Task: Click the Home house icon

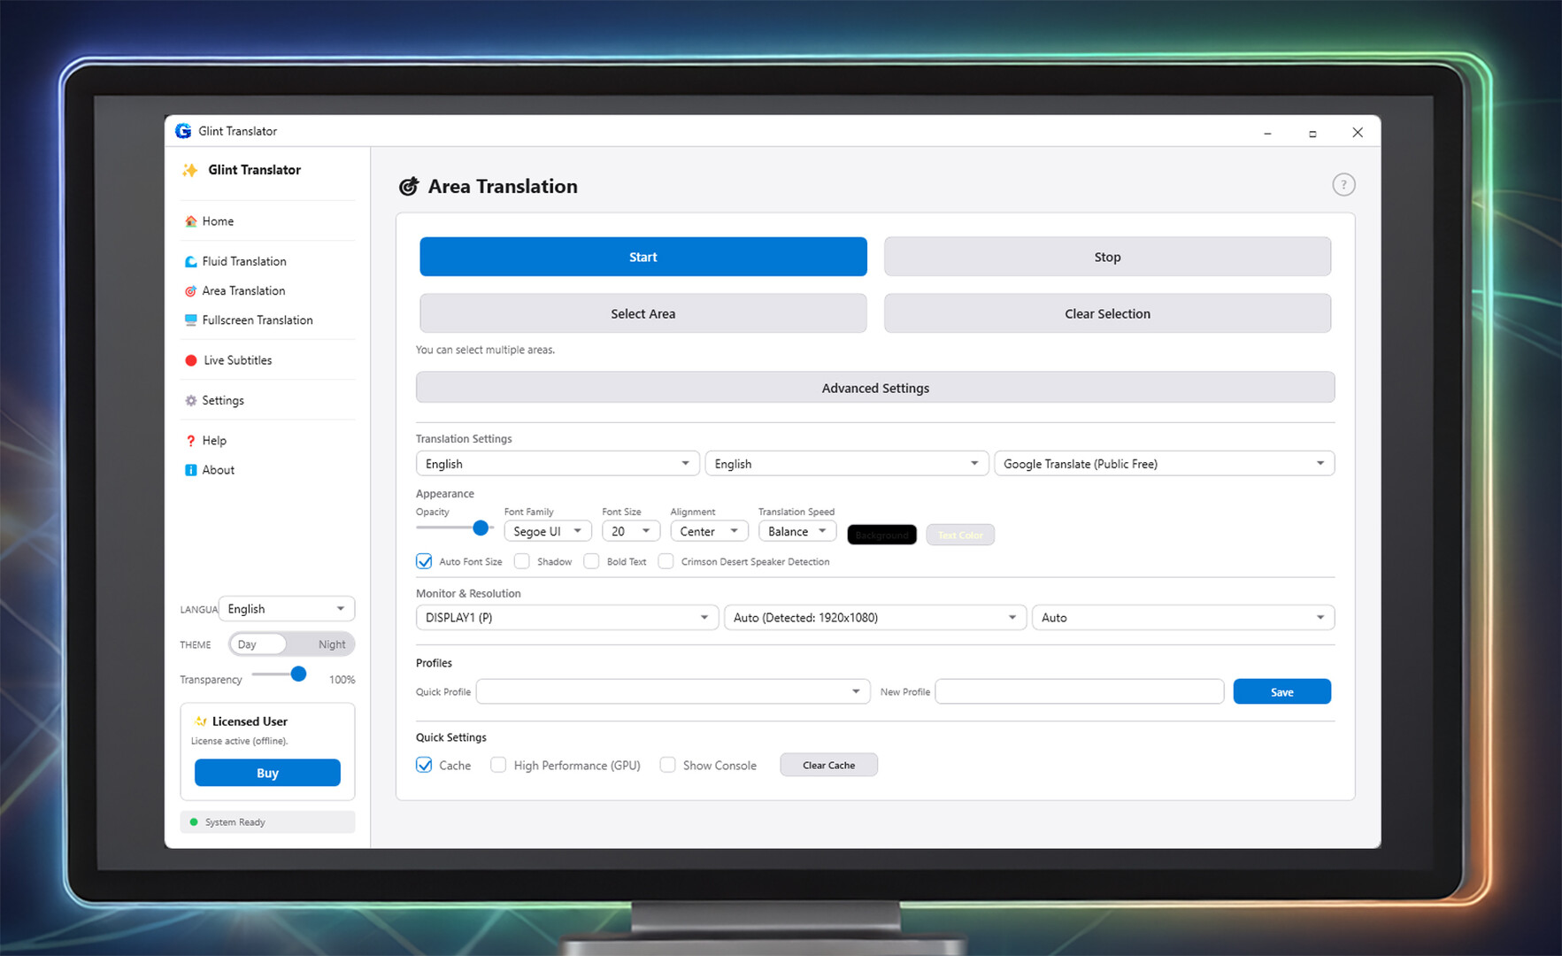Action: click(190, 221)
